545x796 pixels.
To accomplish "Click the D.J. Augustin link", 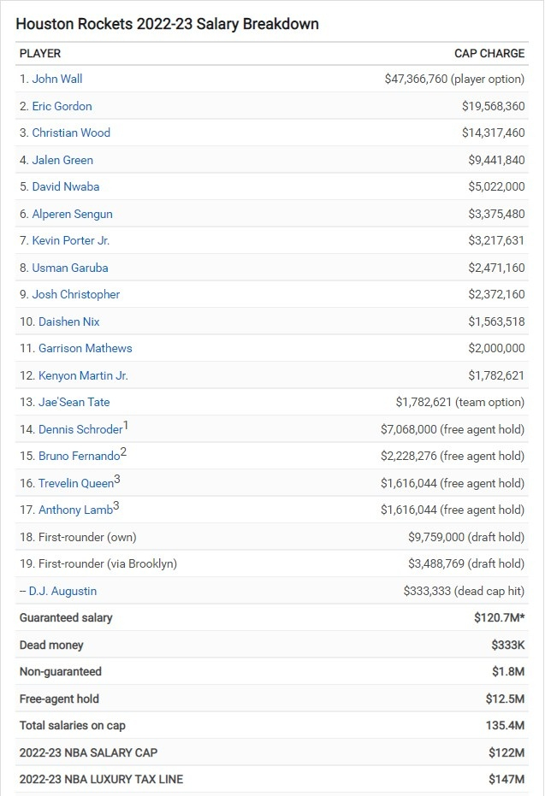I will click(62, 590).
